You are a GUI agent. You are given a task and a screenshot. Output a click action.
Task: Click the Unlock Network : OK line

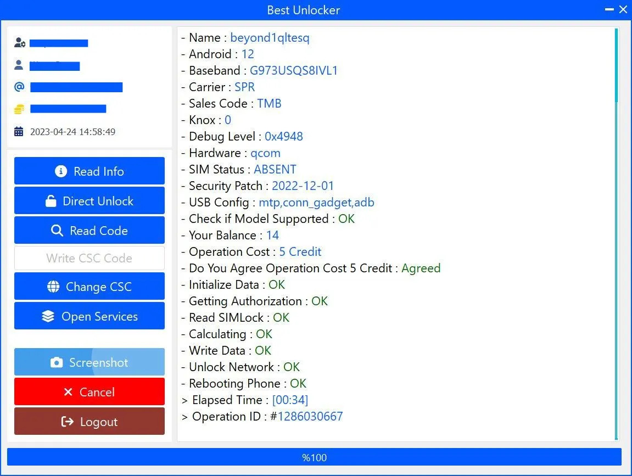pyautogui.click(x=240, y=367)
